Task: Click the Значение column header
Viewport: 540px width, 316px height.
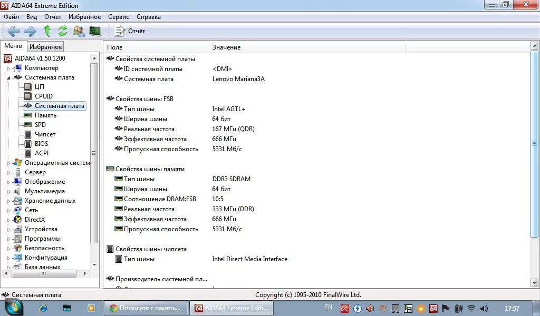Action: [x=307, y=47]
